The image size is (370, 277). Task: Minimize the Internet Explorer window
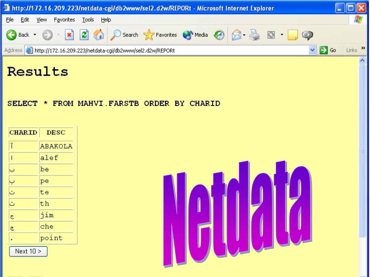point(340,8)
